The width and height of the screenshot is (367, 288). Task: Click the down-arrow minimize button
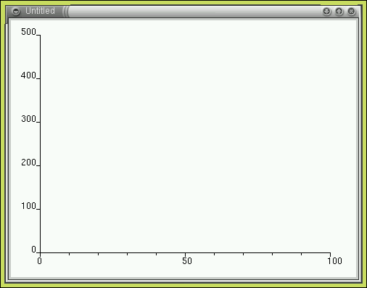coord(326,12)
